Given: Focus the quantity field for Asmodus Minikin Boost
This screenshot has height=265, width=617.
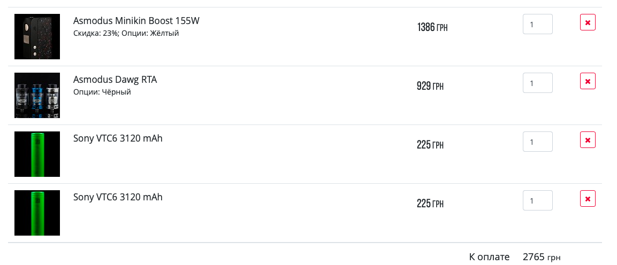Looking at the screenshot, I should pos(537,24).
